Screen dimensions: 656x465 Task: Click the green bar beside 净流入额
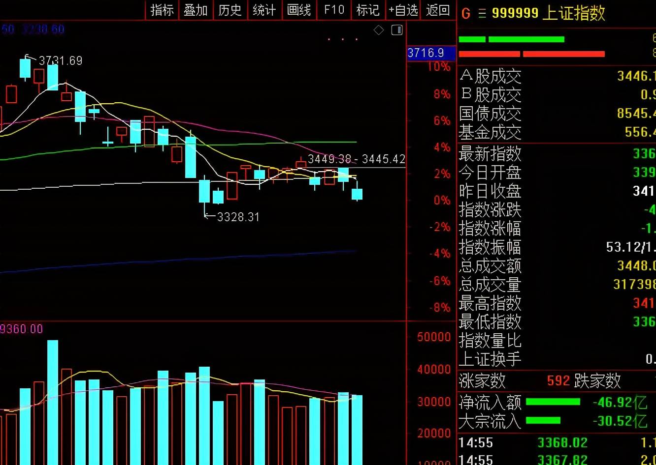[553, 402]
